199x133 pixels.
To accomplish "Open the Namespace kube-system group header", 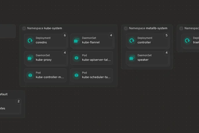I will tap(44, 29).
